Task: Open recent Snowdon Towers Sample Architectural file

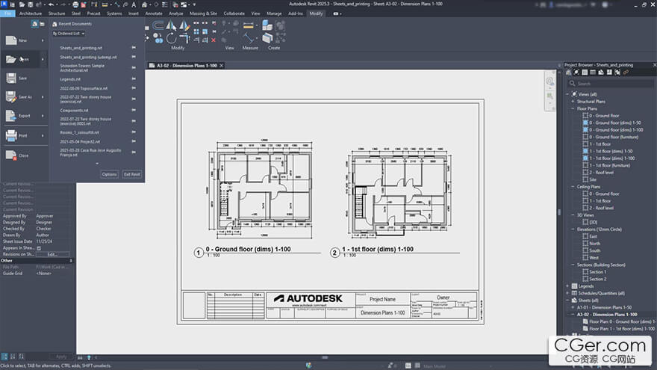Action: tap(82, 68)
